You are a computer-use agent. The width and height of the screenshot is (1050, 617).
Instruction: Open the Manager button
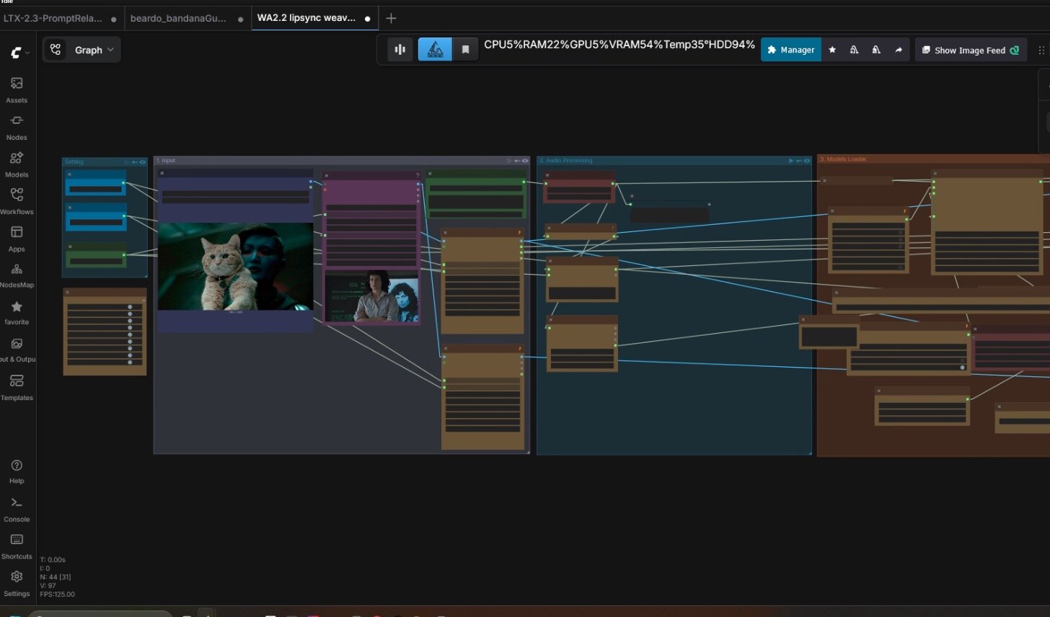tap(790, 50)
